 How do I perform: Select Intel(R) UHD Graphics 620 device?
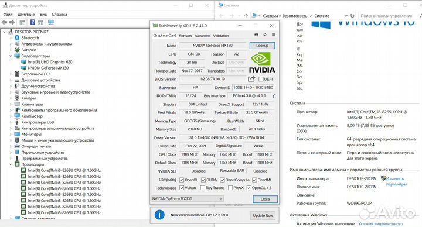(x=50, y=62)
